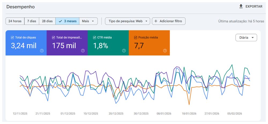
Task: Select the 3 meses range
Action: [x=67, y=21]
